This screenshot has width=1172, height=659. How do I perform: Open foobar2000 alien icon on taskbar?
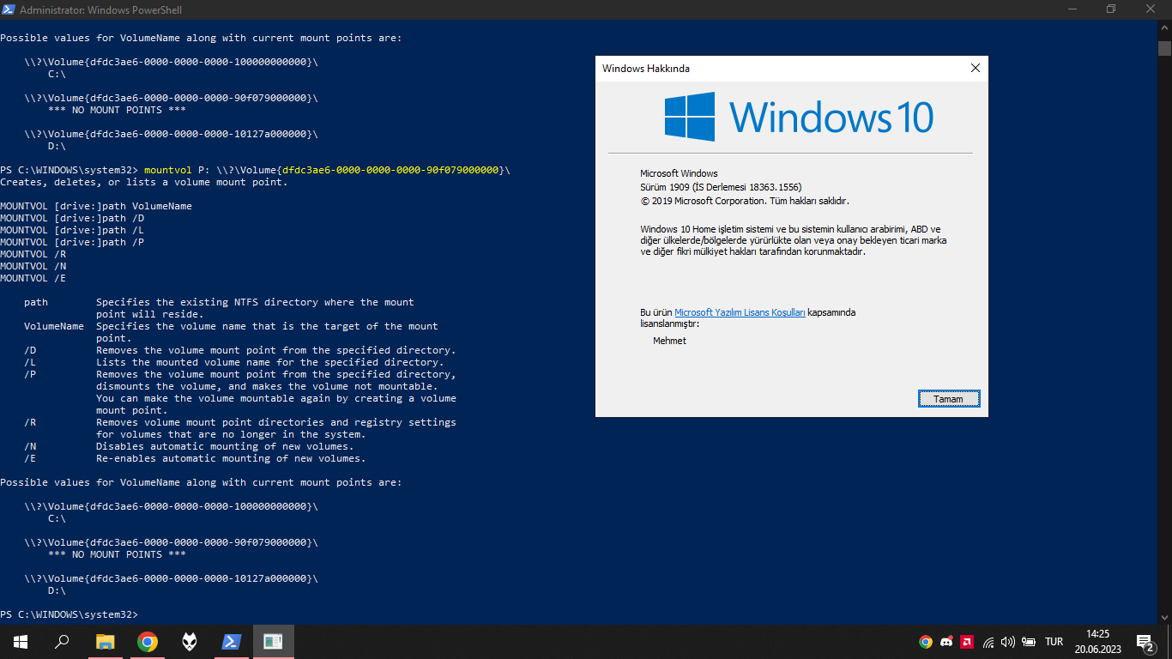click(x=190, y=641)
